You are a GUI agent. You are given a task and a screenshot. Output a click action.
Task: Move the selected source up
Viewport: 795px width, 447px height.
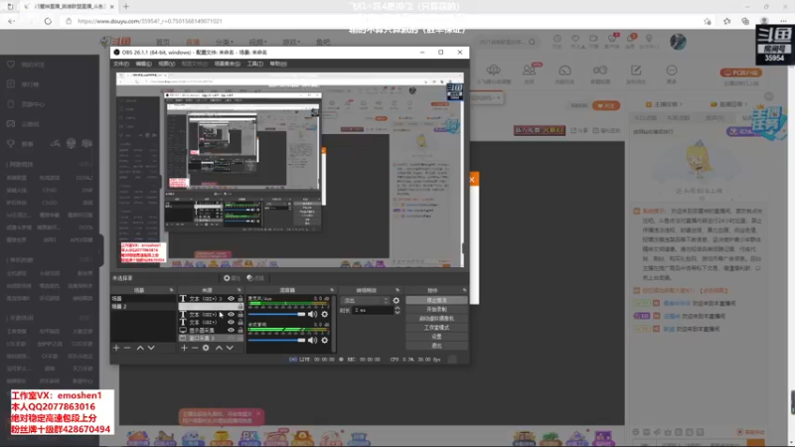[219, 348]
